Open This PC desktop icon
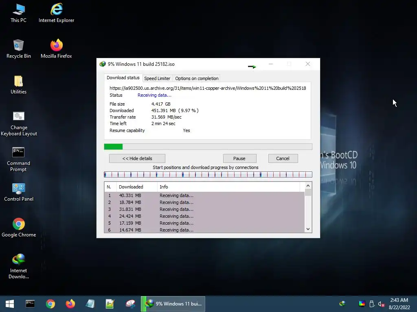This screenshot has height=312, width=417. (19, 13)
